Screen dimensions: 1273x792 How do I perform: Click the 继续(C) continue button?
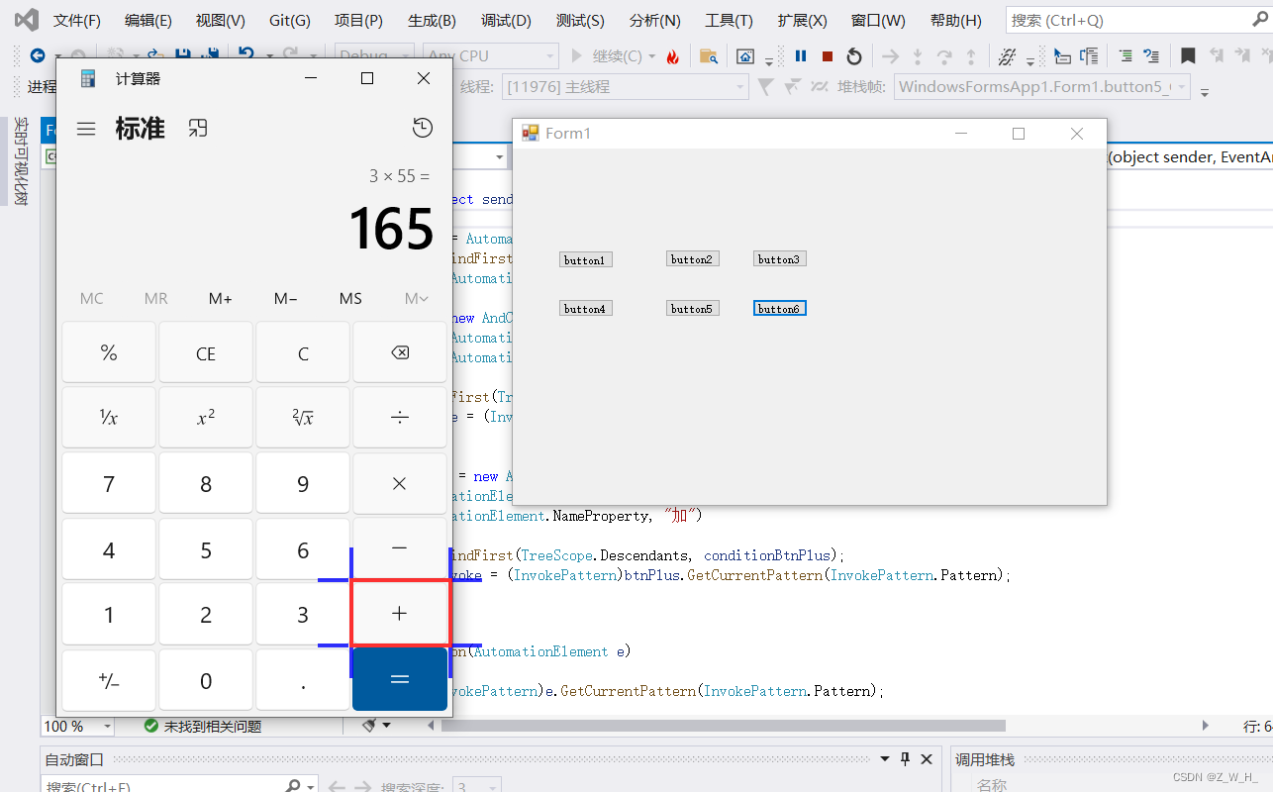[x=614, y=56]
